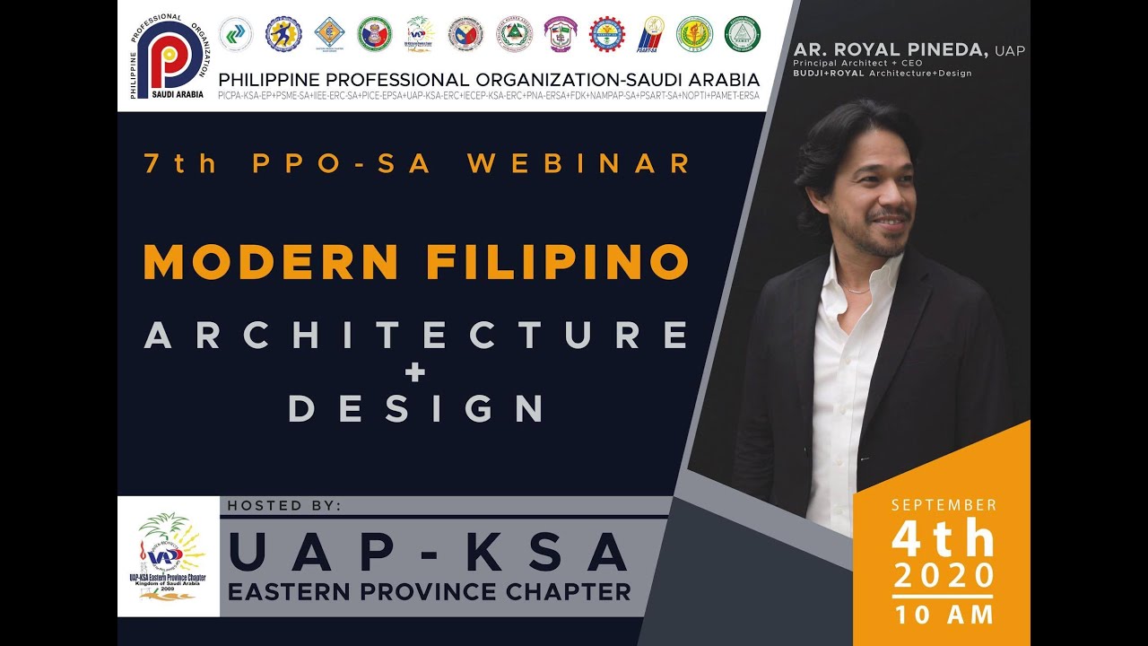Click the green triangle seal logo
The height and width of the screenshot is (646, 1148).
pyautogui.click(x=515, y=34)
